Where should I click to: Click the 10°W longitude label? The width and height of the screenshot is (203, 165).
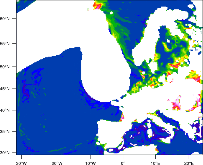91,163
